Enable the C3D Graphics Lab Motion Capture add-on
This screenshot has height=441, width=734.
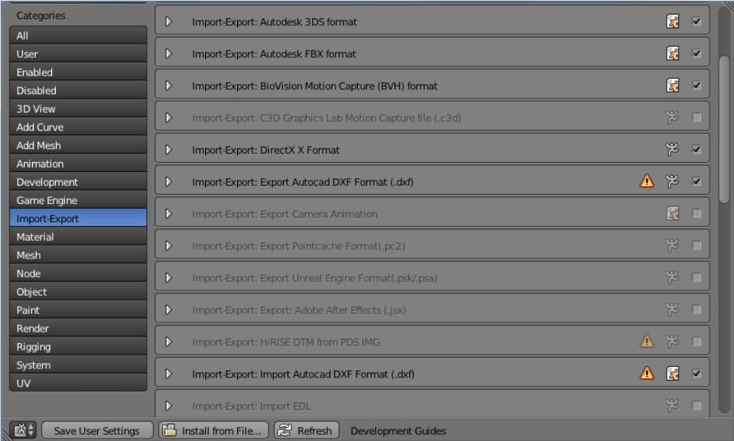coord(697,118)
